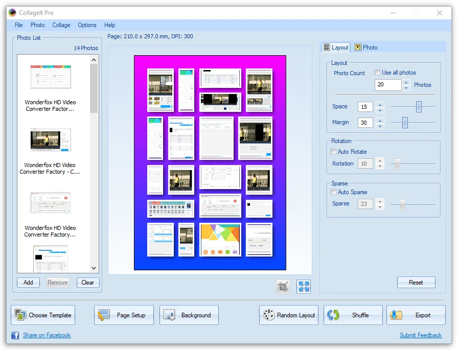Open Submit Feedback link

pos(421,335)
